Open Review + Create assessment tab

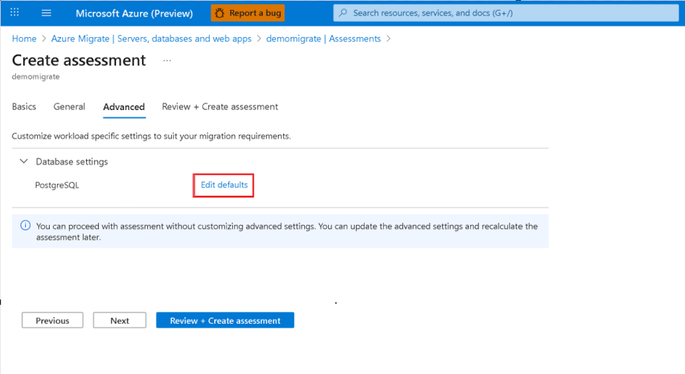click(220, 107)
